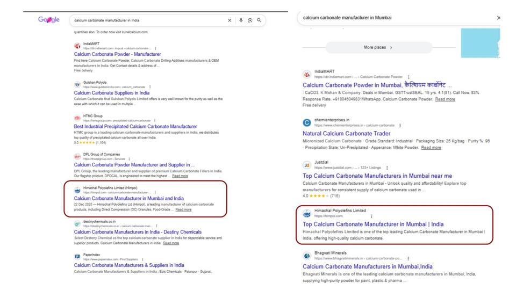Open Google Lens image search
The image size is (516, 290).
(250, 20)
